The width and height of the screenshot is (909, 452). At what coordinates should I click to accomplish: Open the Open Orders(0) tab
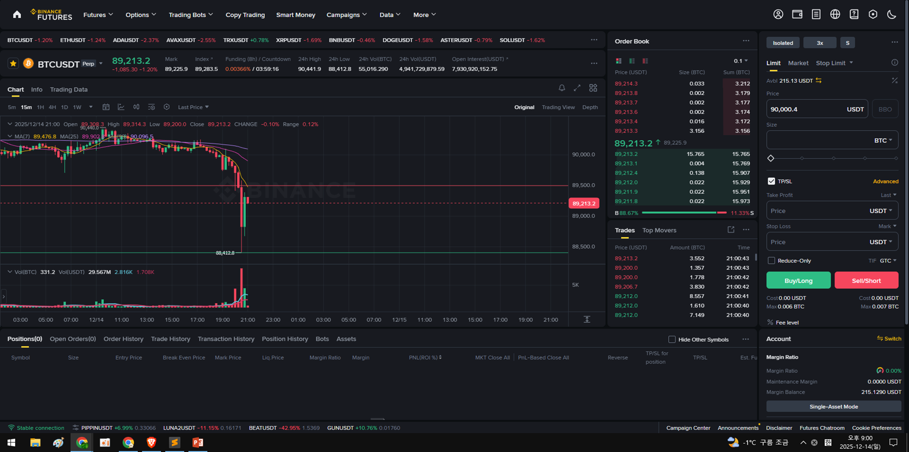(73, 339)
